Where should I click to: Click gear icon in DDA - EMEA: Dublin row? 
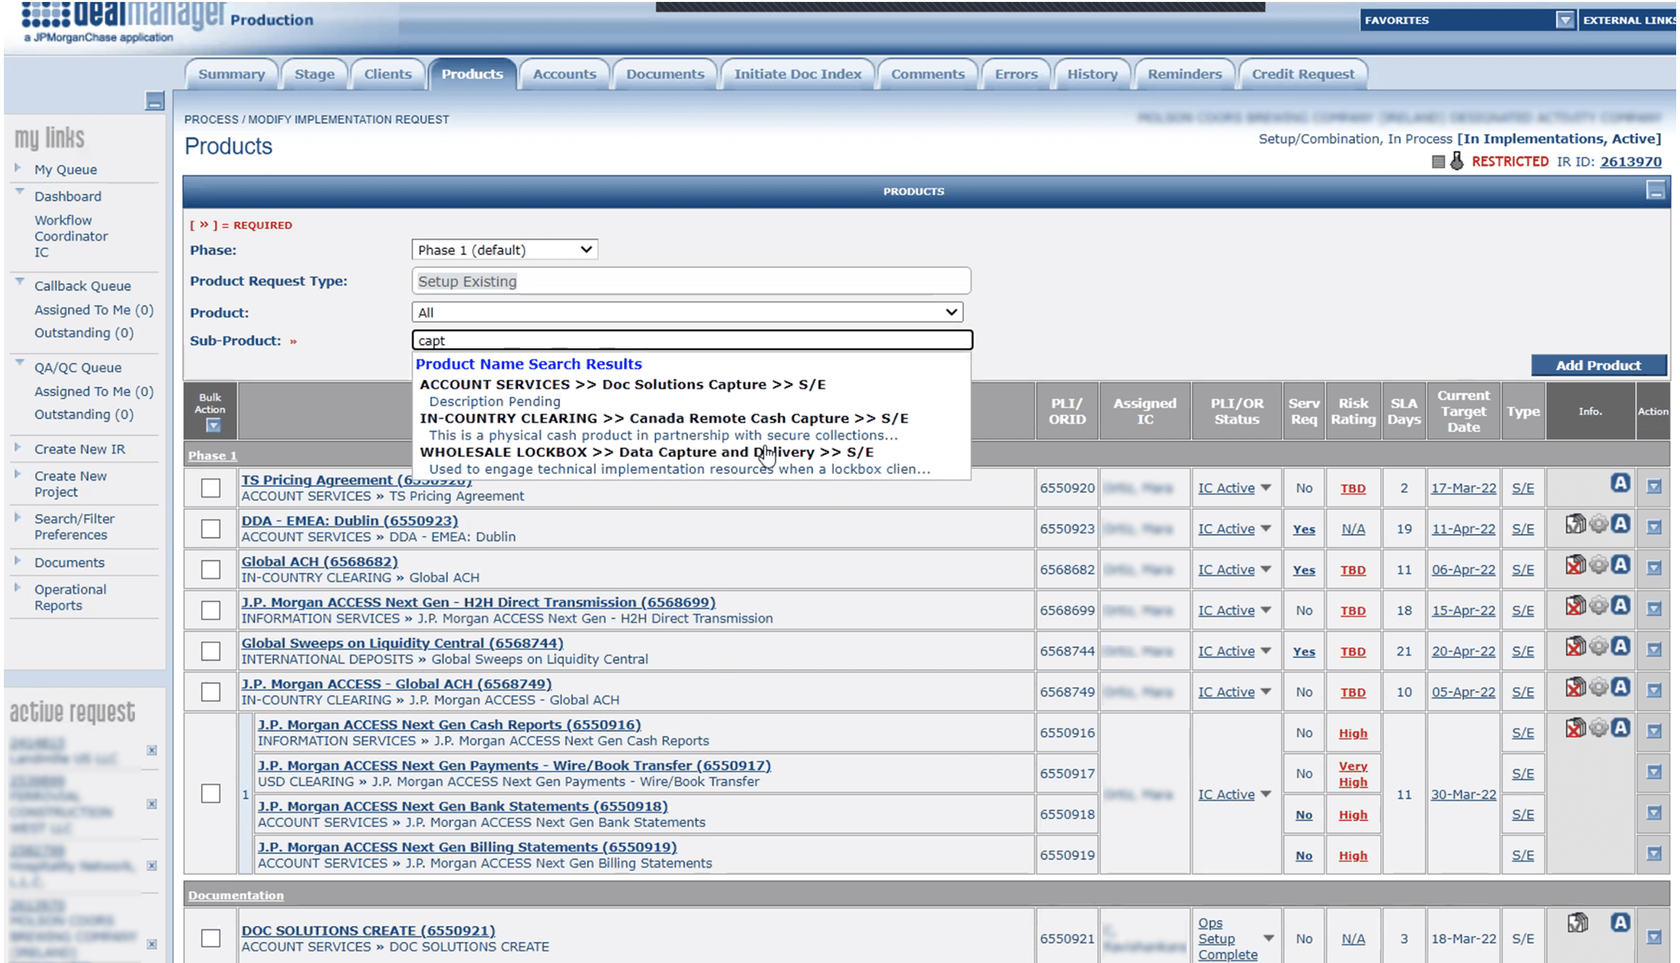pyautogui.click(x=1598, y=525)
